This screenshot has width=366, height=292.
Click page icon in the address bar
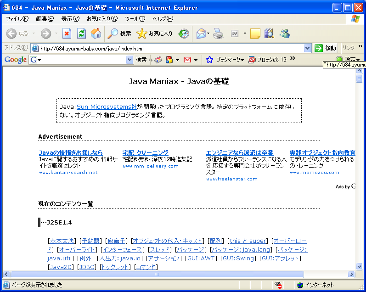[35, 48]
